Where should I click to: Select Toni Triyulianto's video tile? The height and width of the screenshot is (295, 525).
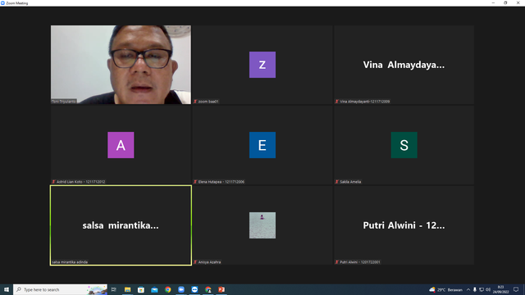coord(121,65)
